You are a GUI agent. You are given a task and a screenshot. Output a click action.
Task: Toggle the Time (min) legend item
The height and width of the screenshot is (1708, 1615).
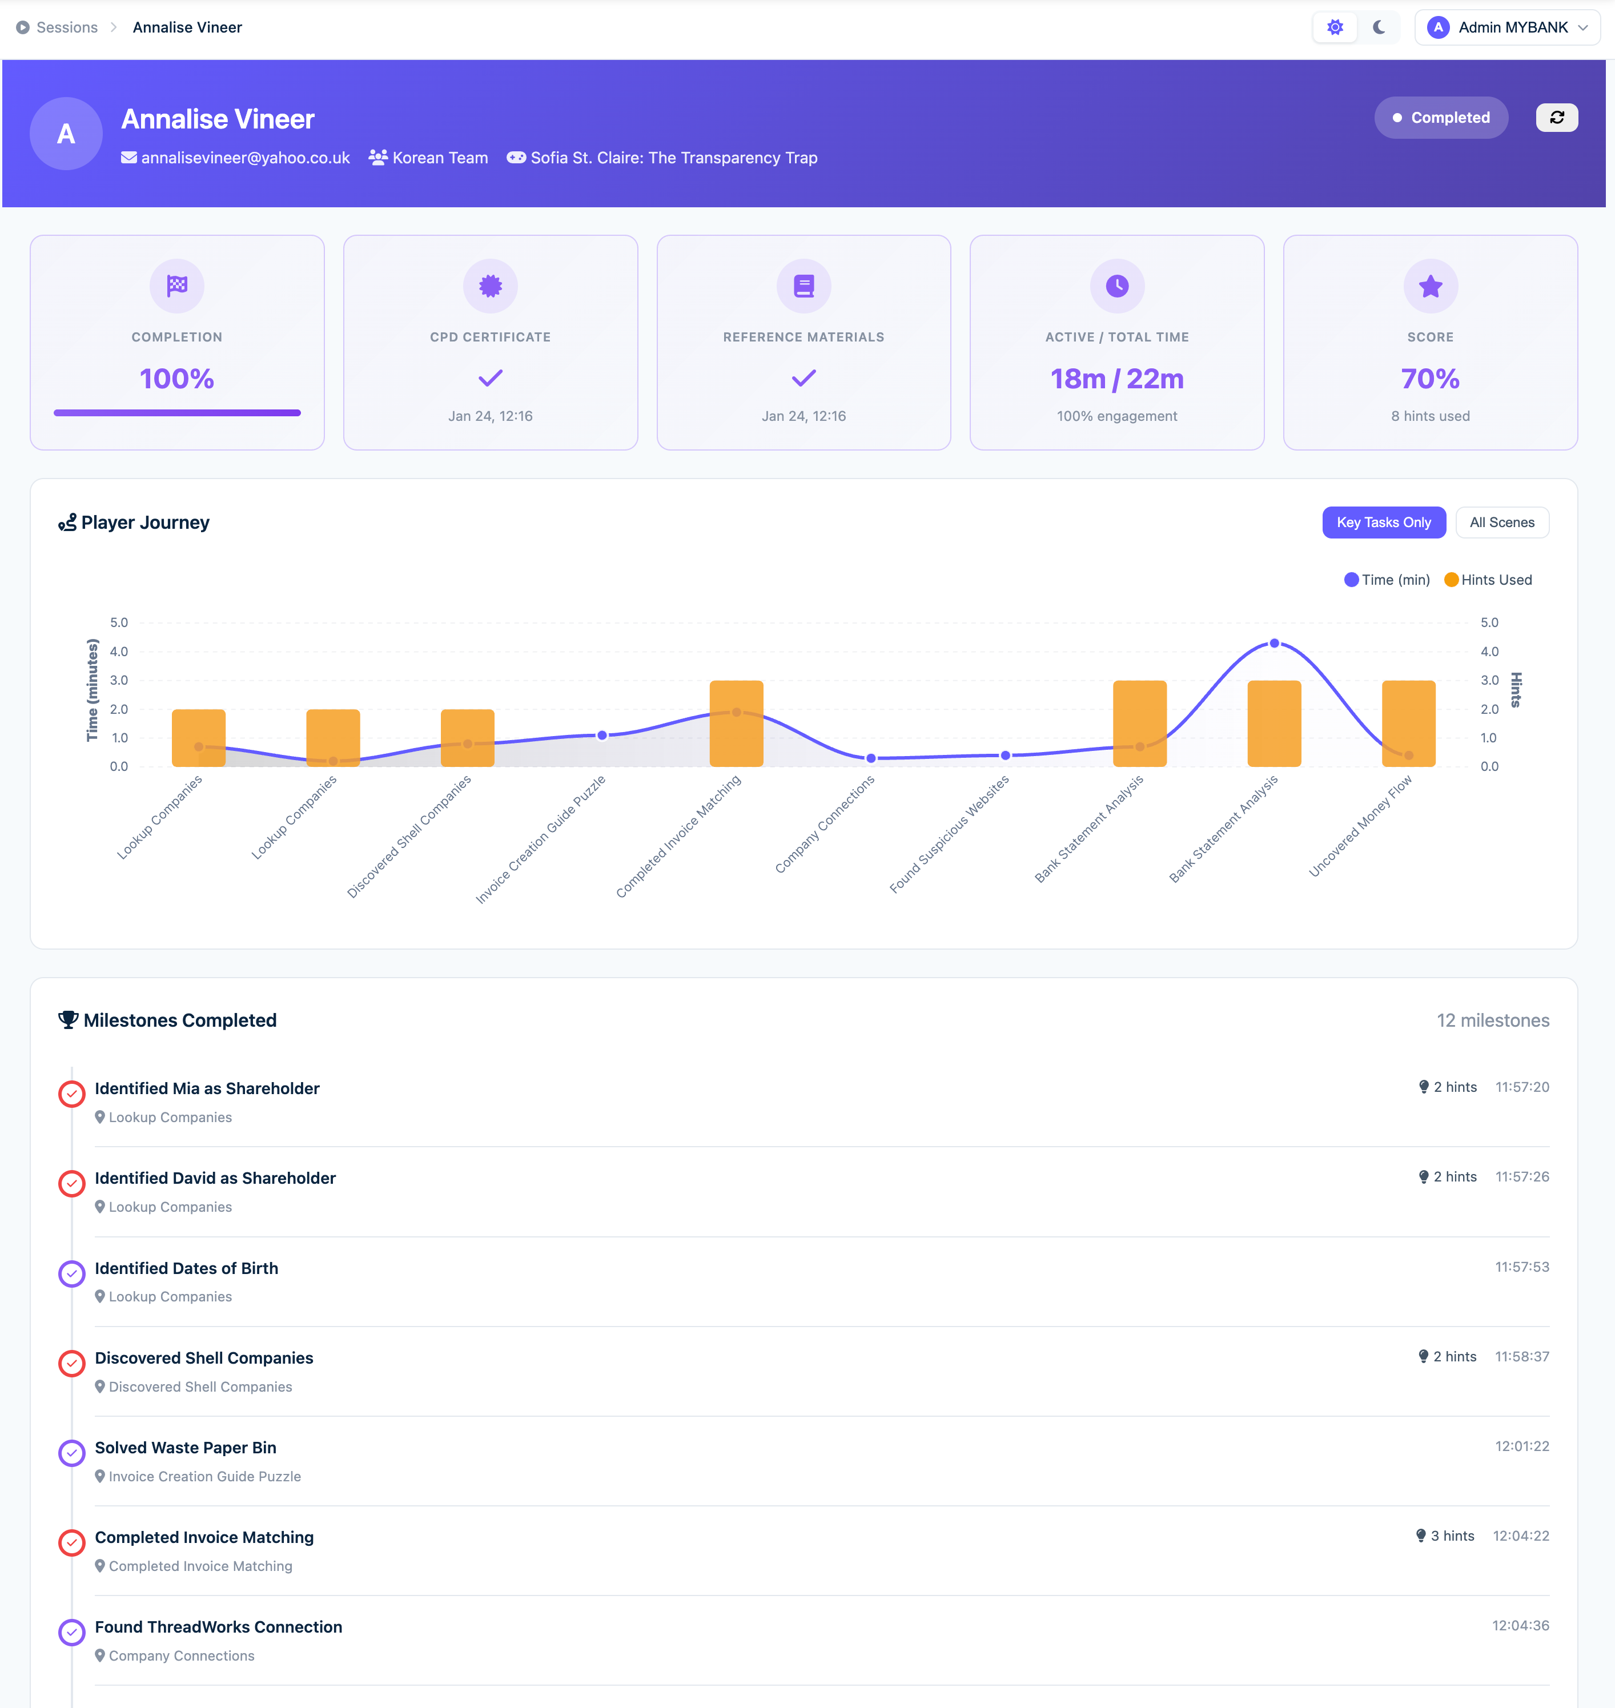(x=1387, y=580)
